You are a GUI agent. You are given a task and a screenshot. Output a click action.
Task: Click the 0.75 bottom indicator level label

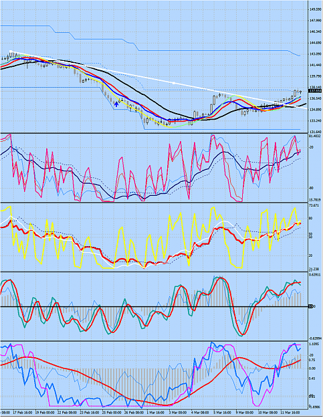click(x=312, y=360)
